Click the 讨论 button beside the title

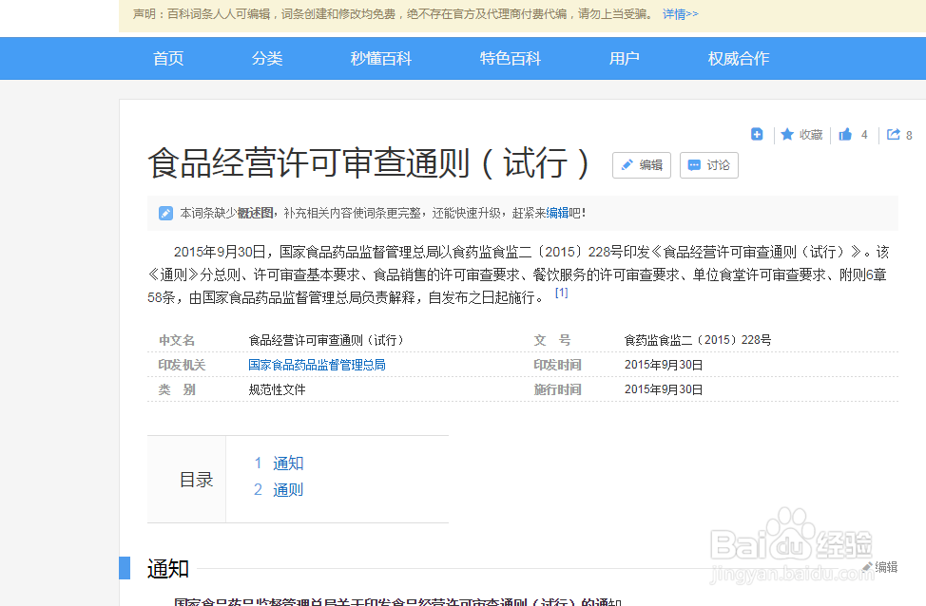coord(708,165)
